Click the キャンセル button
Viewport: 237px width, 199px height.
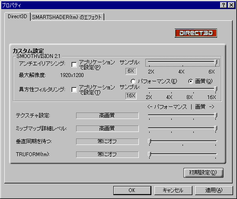(x=173, y=190)
